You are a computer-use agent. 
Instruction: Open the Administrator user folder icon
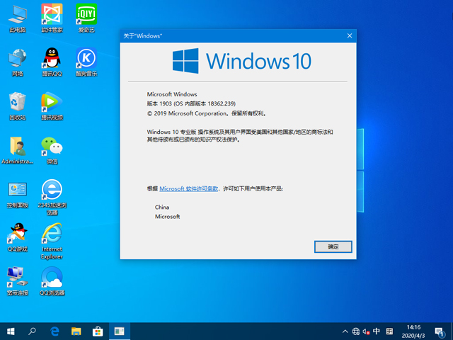click(x=18, y=150)
